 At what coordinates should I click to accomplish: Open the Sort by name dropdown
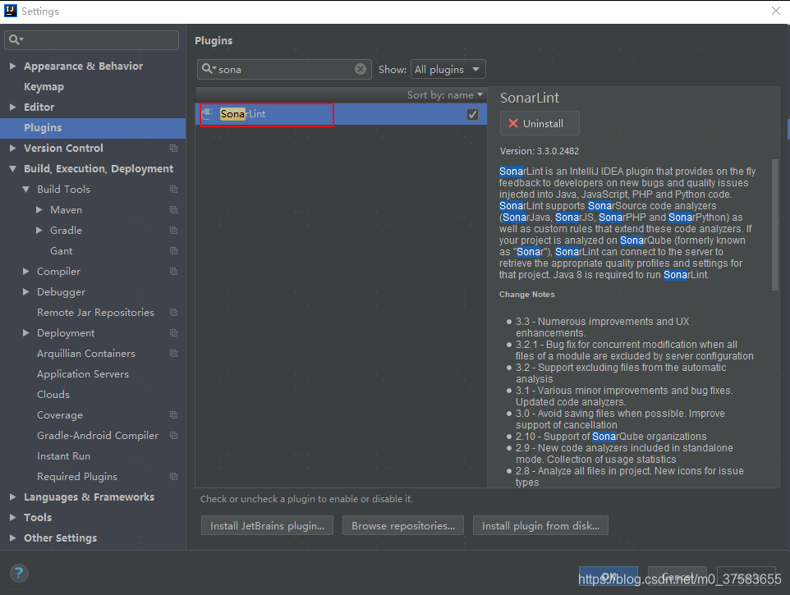tap(445, 94)
